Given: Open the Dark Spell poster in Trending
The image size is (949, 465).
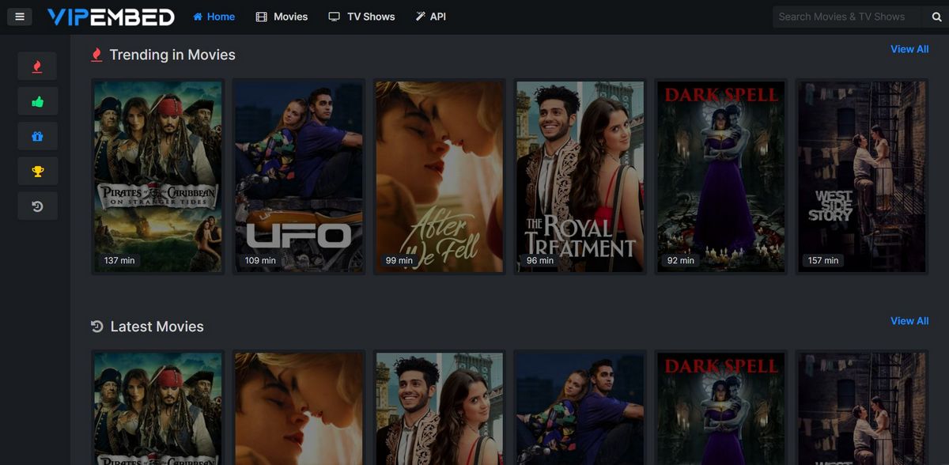Looking at the screenshot, I should (721, 176).
